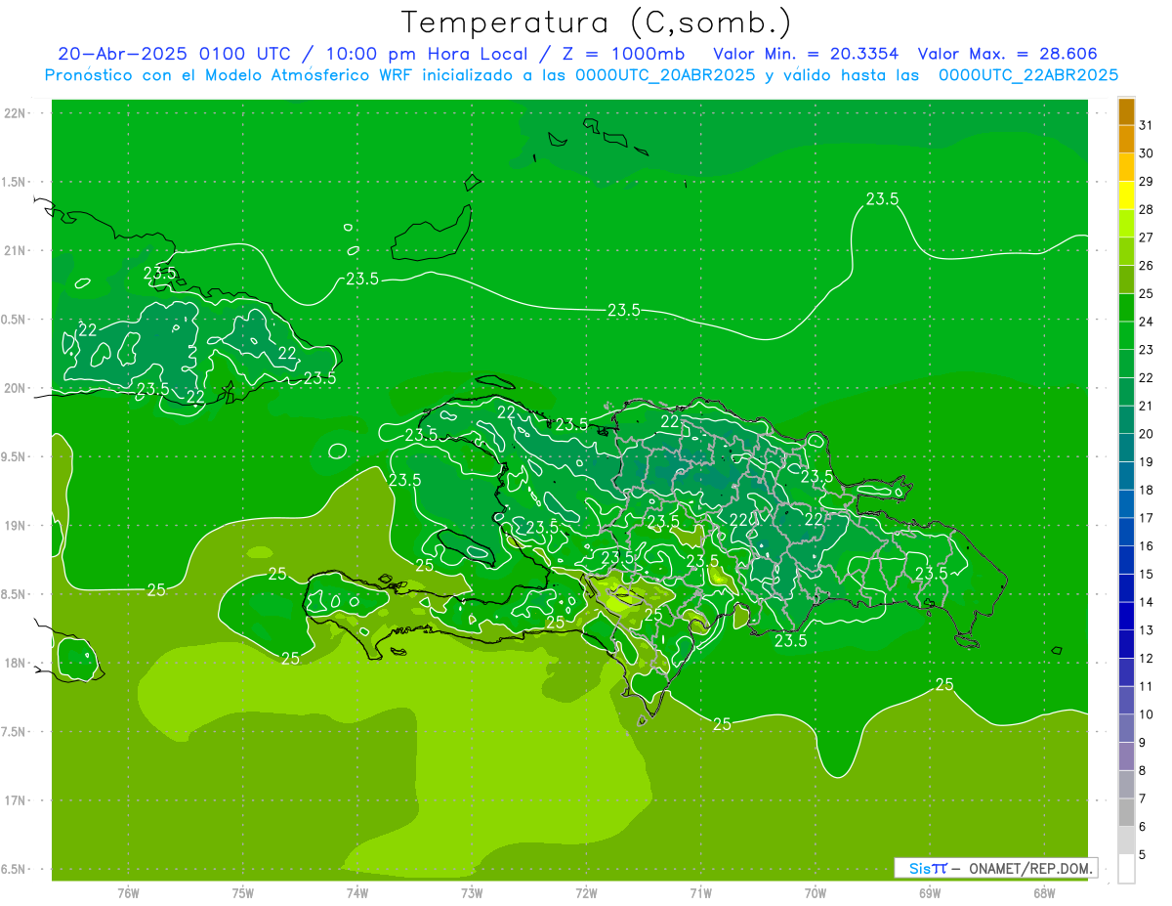Click the "20" color scale label

1147,434
